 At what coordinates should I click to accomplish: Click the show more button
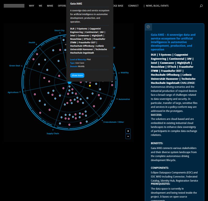point(77,75)
